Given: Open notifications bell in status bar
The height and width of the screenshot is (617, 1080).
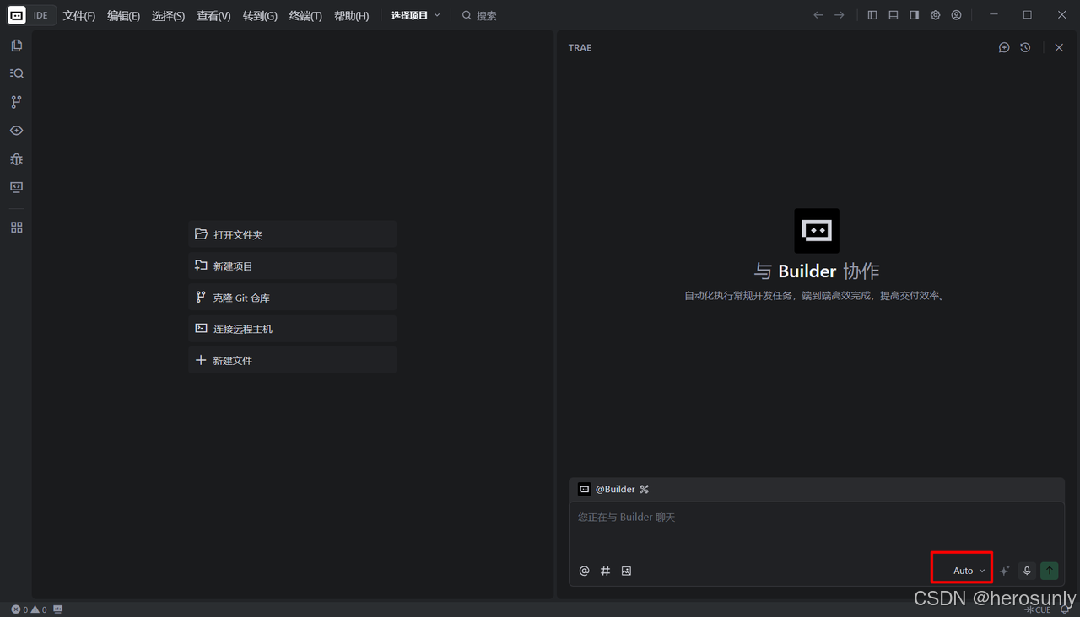Looking at the screenshot, I should tap(1065, 609).
